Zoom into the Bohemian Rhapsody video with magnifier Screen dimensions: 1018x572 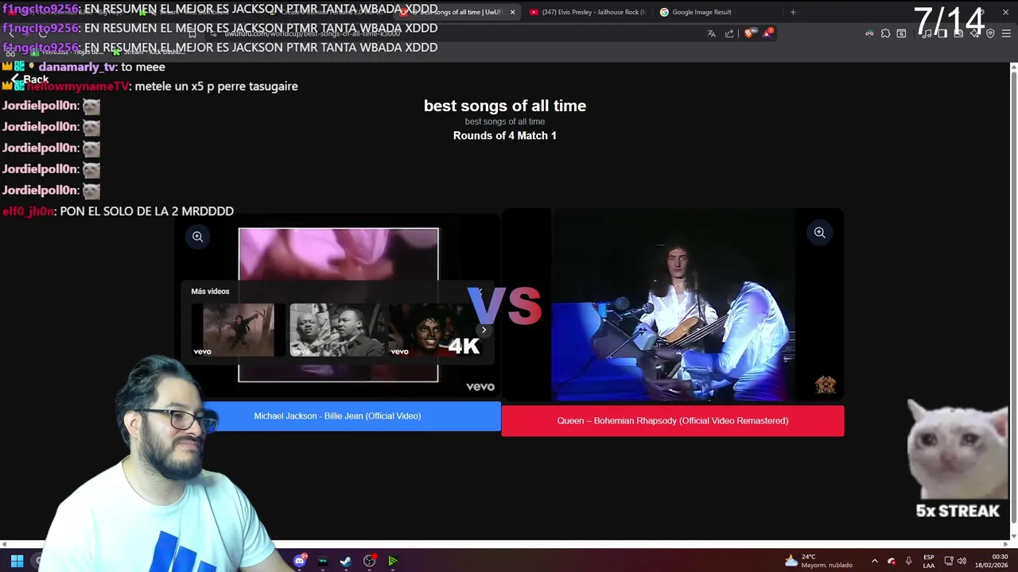click(x=819, y=233)
